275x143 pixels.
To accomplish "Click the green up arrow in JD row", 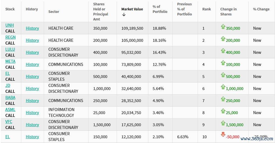I will [x=223, y=87].
